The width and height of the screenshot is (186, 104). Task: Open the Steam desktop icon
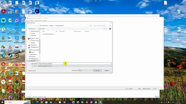point(10,55)
